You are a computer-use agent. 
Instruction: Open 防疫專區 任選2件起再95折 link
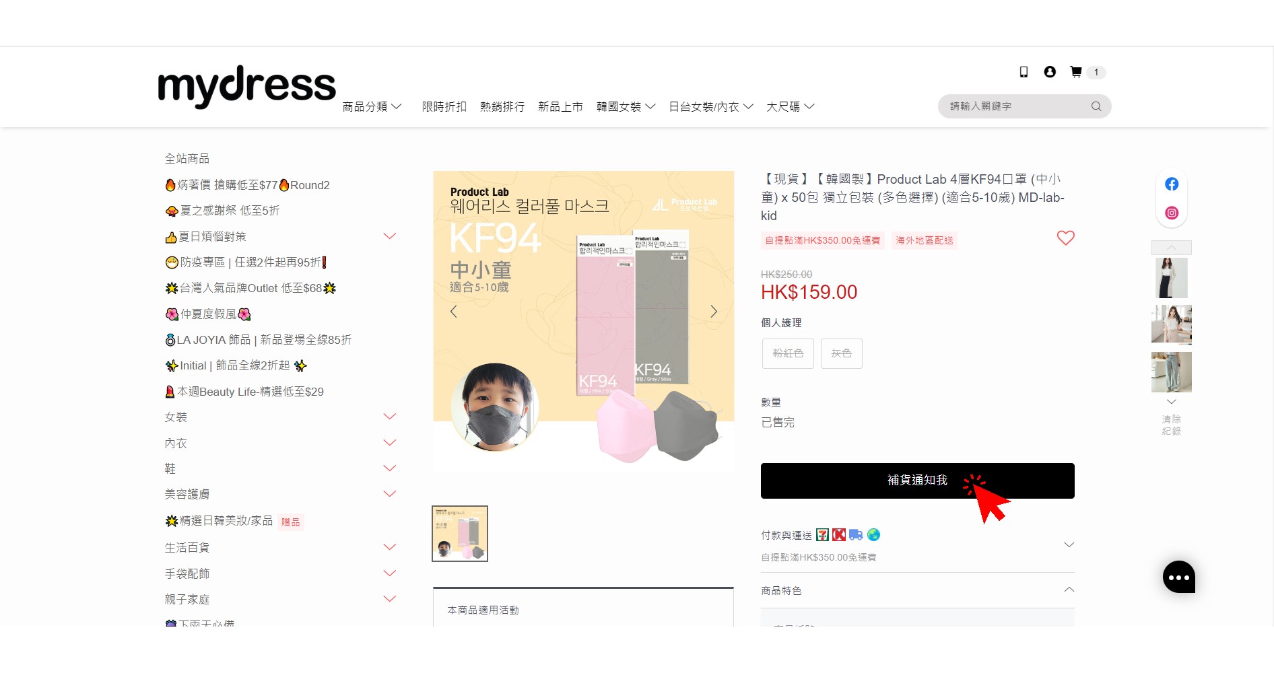click(x=246, y=262)
